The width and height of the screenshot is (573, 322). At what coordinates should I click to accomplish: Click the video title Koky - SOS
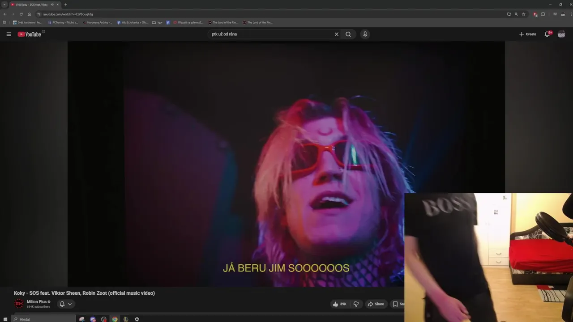point(84,293)
